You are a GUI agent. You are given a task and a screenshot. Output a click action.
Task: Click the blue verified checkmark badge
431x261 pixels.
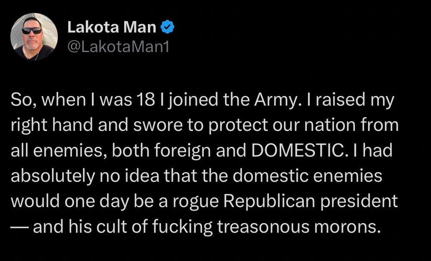tap(167, 27)
